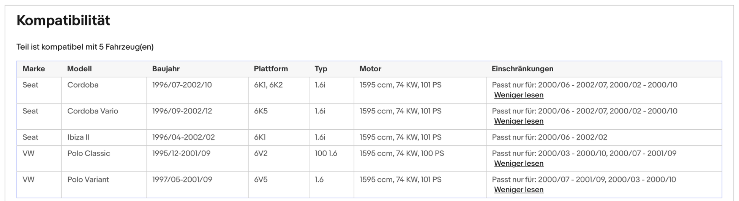Screen dimensions: 739x201
Task: Click 'Weniger lesen' in the Polo Variant row
Action: pyautogui.click(x=518, y=190)
